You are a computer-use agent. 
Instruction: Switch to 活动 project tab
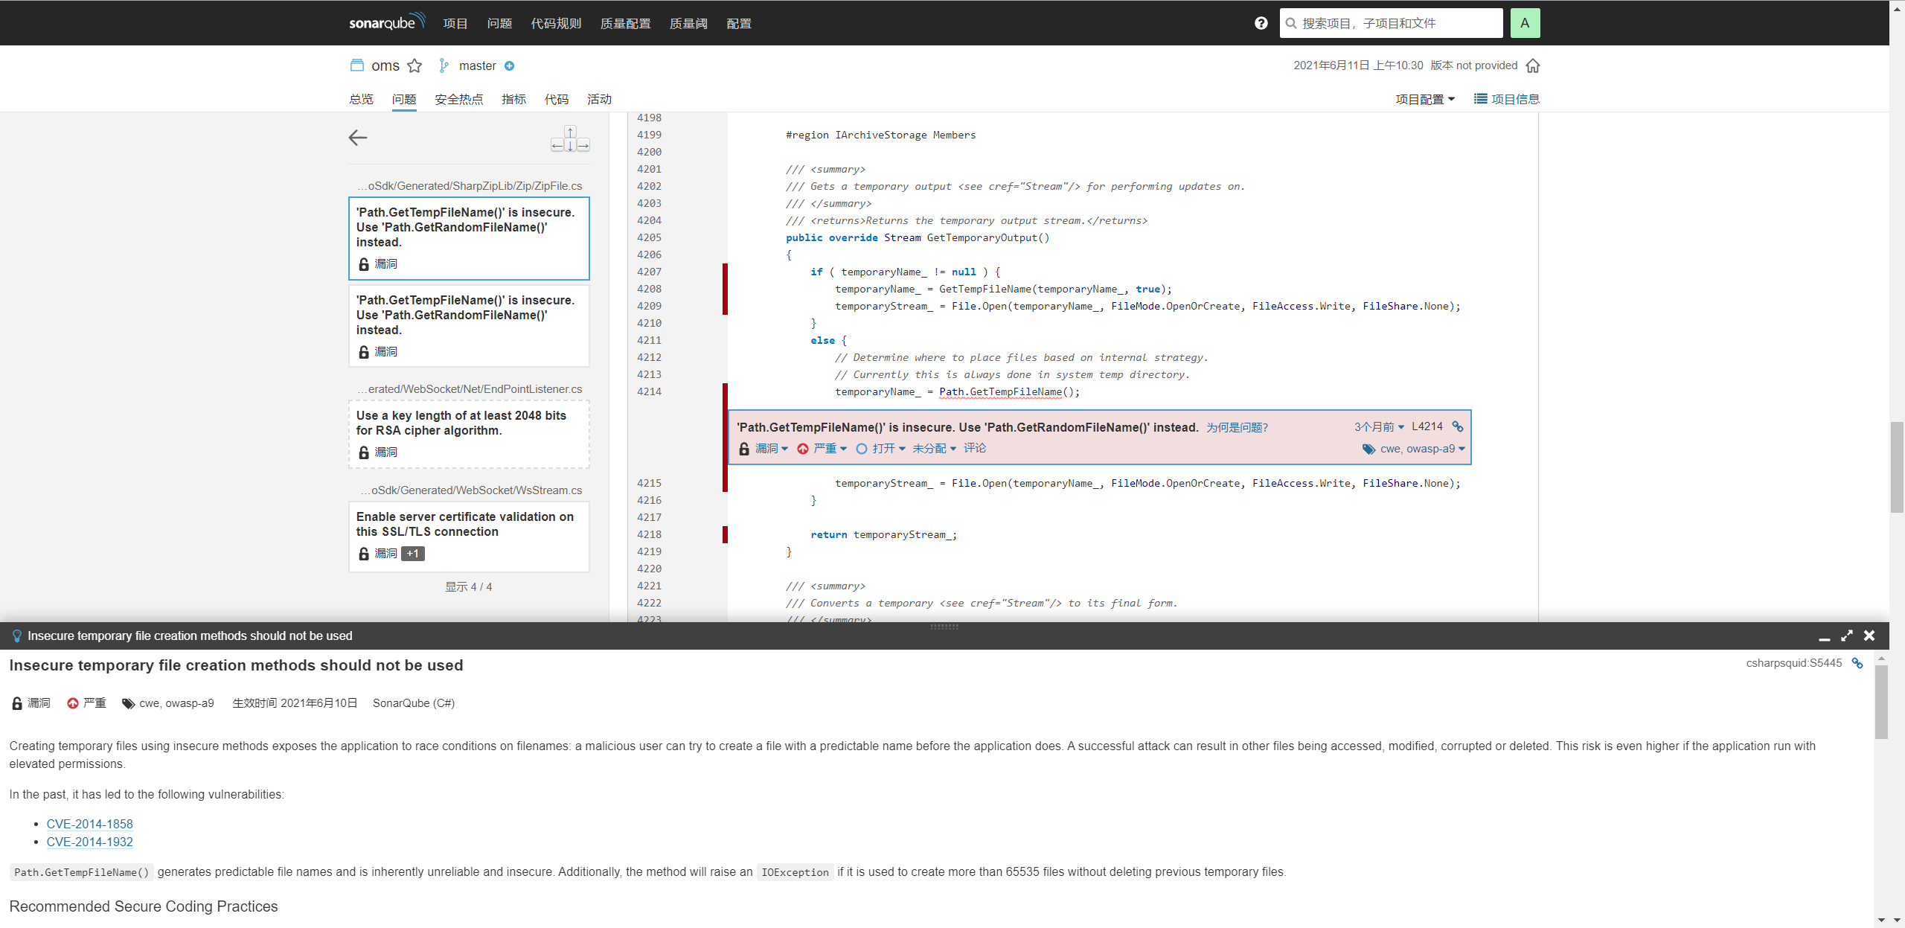pyautogui.click(x=599, y=99)
